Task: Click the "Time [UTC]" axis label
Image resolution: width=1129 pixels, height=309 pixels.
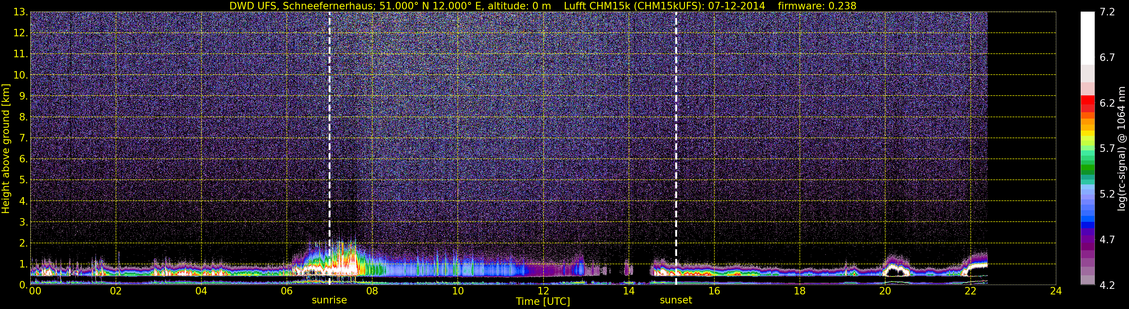Action: point(543,302)
